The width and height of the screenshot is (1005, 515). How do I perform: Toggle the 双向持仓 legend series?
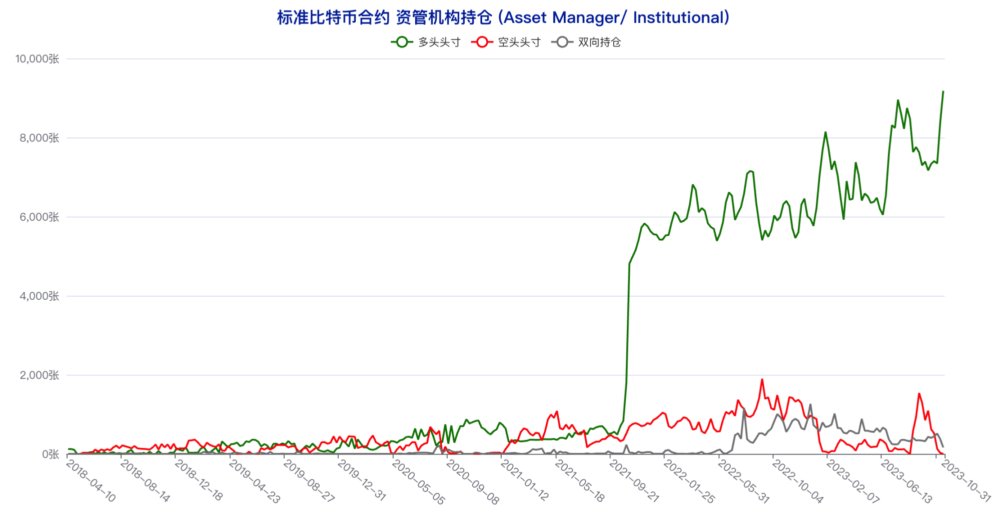point(586,42)
